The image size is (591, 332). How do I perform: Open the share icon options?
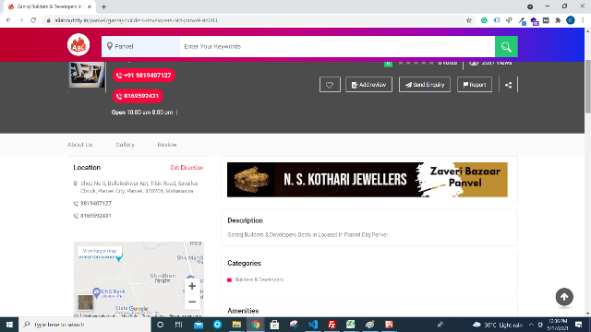(x=508, y=85)
